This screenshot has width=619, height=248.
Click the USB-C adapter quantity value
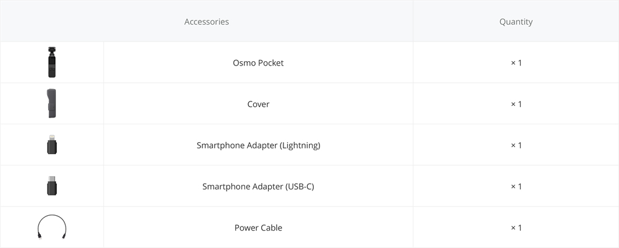click(x=516, y=187)
